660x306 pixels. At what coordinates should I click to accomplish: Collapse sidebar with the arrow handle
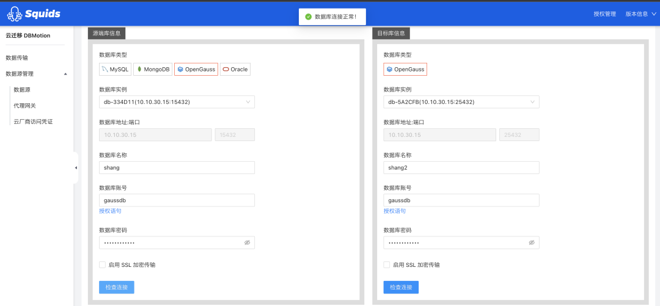[76, 168]
